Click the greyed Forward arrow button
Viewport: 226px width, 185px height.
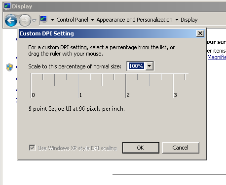click(x=25, y=21)
